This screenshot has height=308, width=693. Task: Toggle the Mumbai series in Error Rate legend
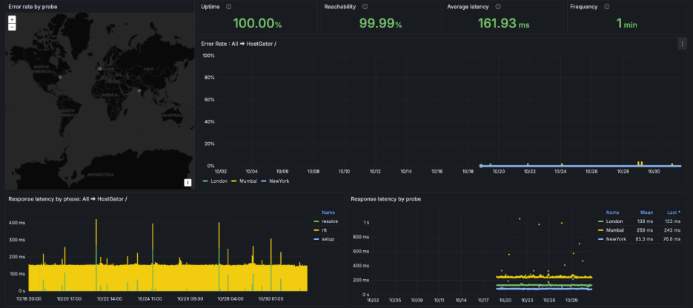(x=249, y=181)
